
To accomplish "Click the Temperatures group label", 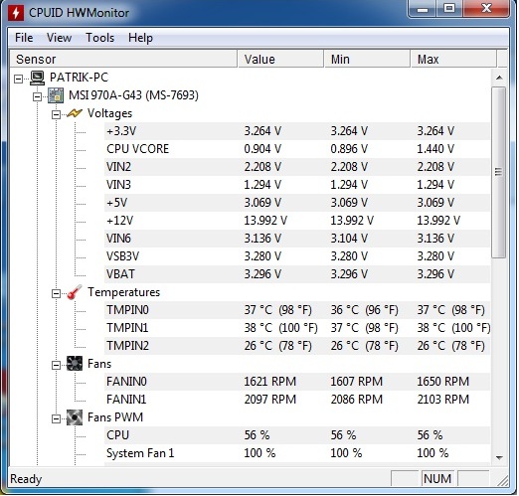I will click(x=123, y=292).
